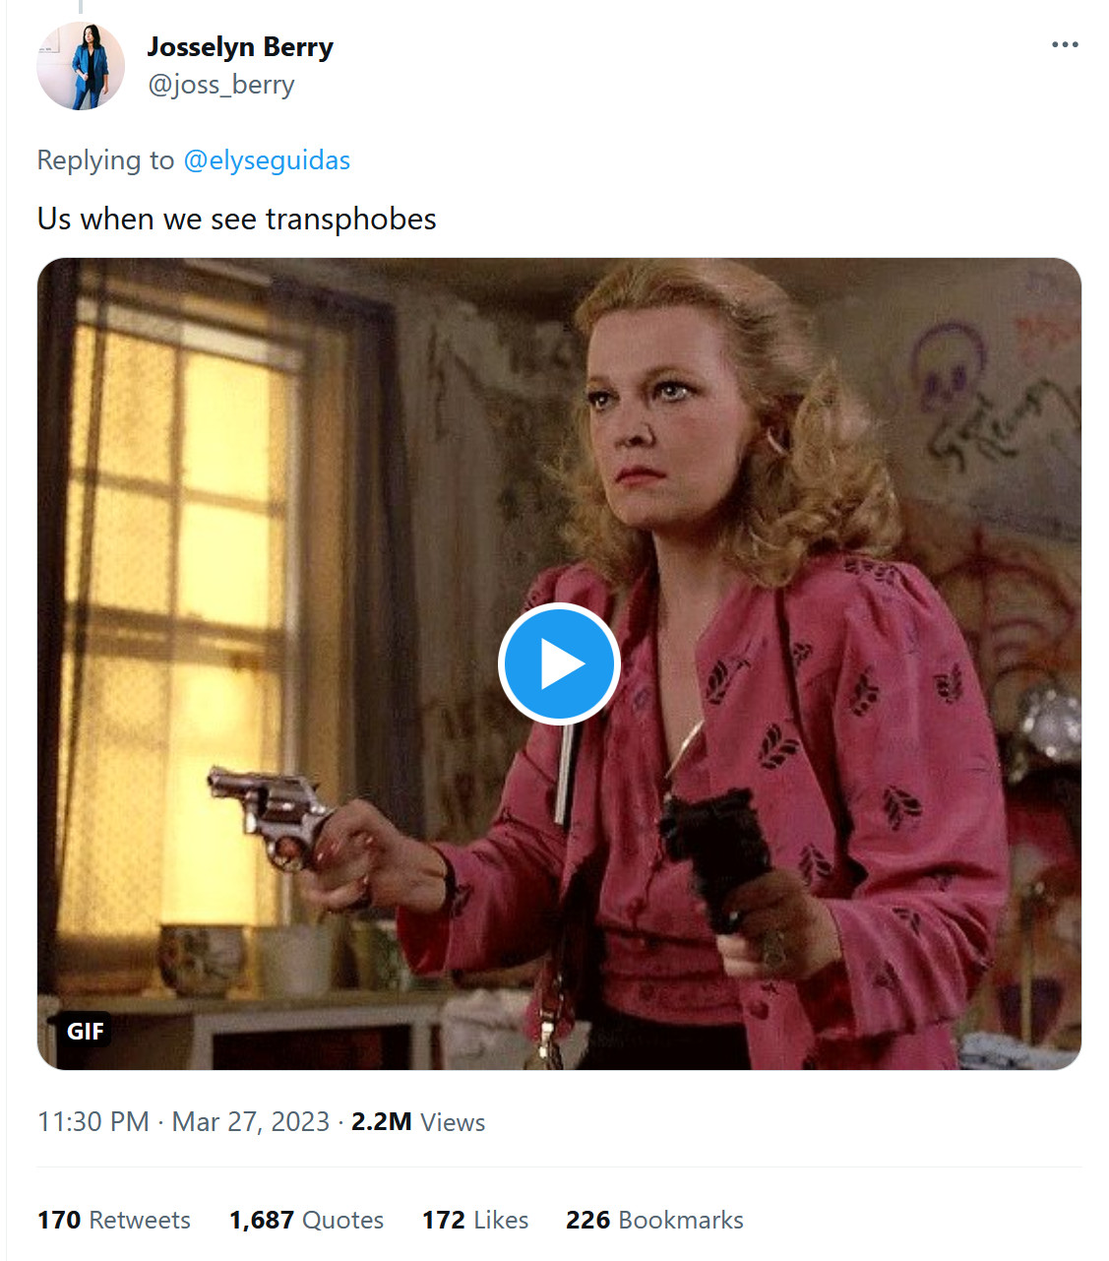Visit the @elyseguidas mentioned profile
Image resolution: width=1109 pixels, height=1261 pixels.
(x=267, y=160)
